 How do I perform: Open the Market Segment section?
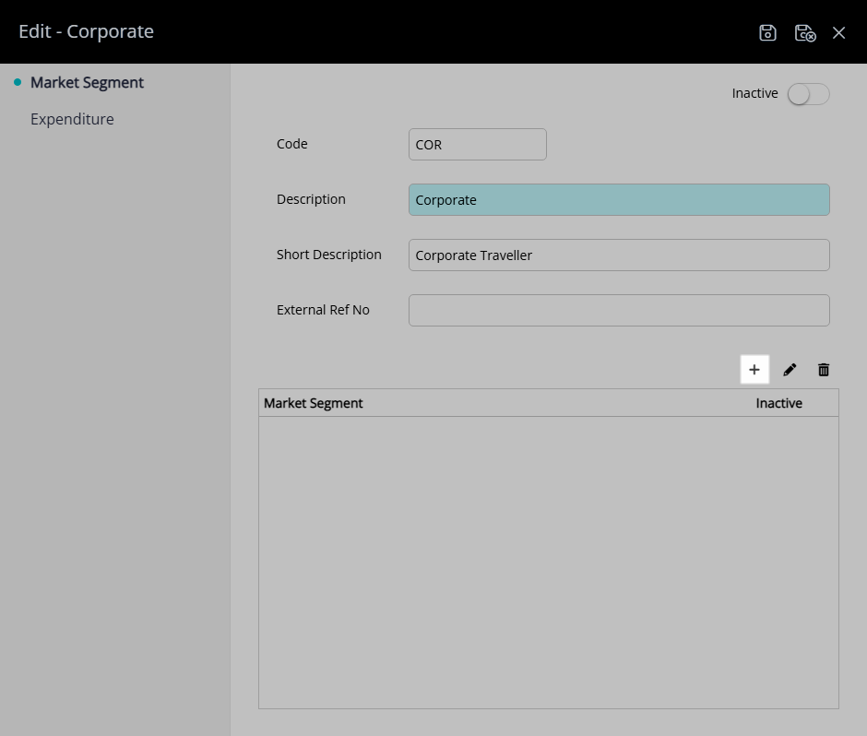click(x=87, y=82)
